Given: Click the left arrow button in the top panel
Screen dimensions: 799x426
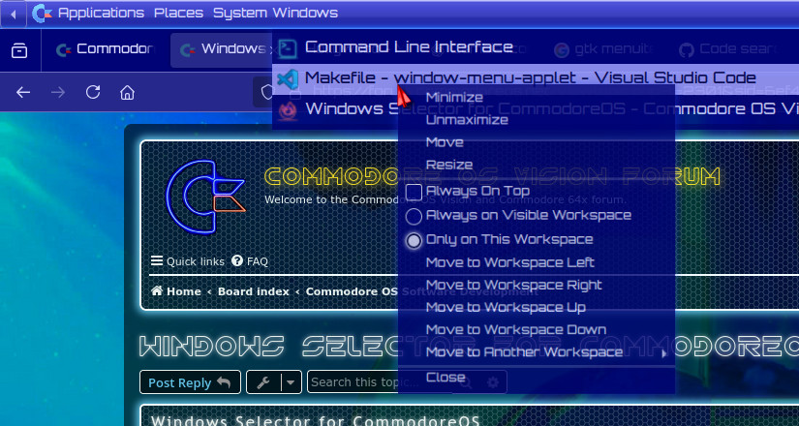Looking at the screenshot, I should 14,14.
